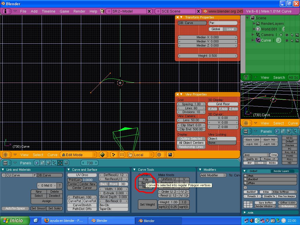Toggle Outline Selected option
300x225 pixels.
pyautogui.click(x=191, y=139)
